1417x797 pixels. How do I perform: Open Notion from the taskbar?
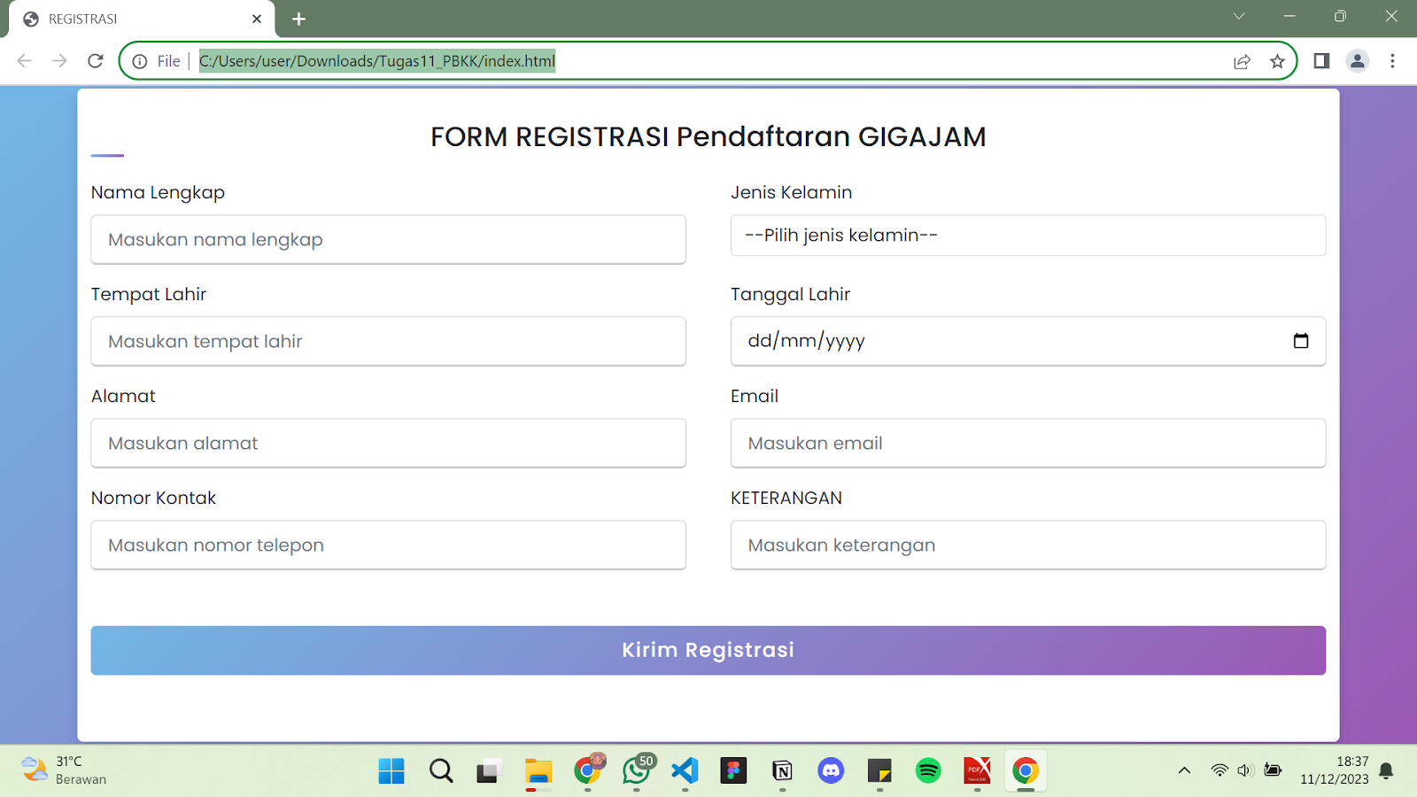click(782, 771)
